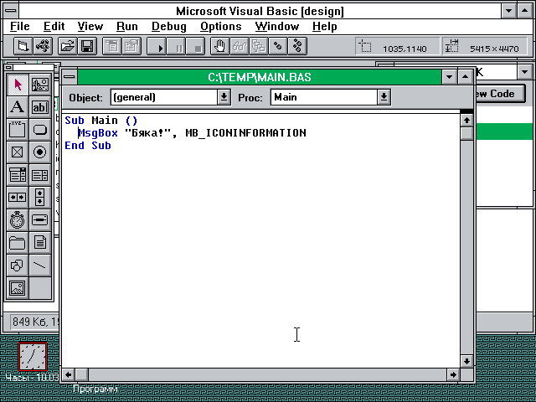This screenshot has width=536, height=402.
Task: Select the Check Box tool
Action: tap(18, 152)
